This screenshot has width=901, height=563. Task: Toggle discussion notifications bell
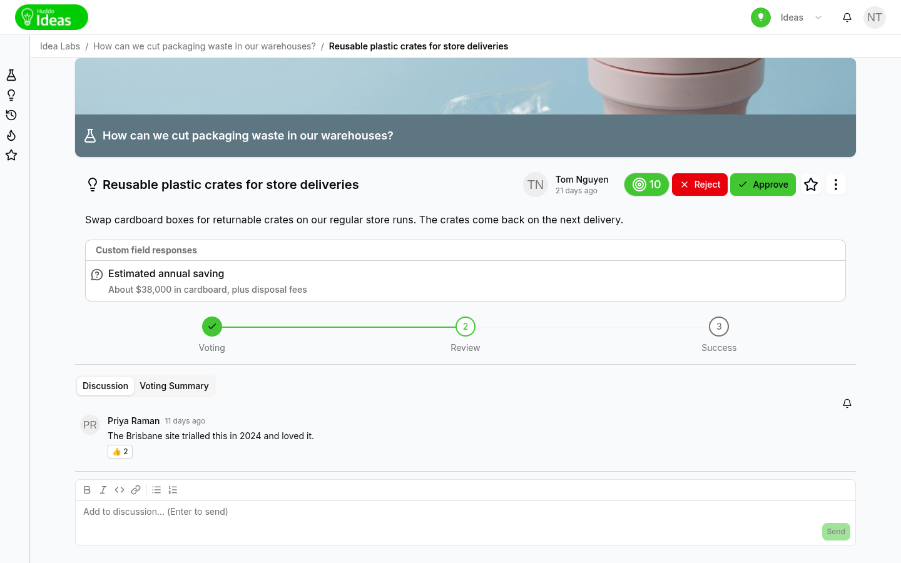847,403
